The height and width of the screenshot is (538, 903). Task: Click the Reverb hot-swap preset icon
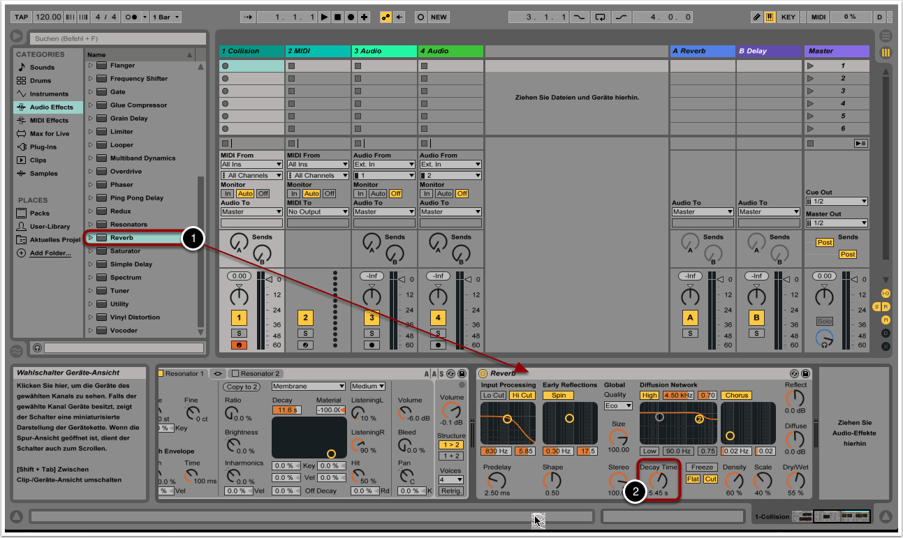click(795, 373)
